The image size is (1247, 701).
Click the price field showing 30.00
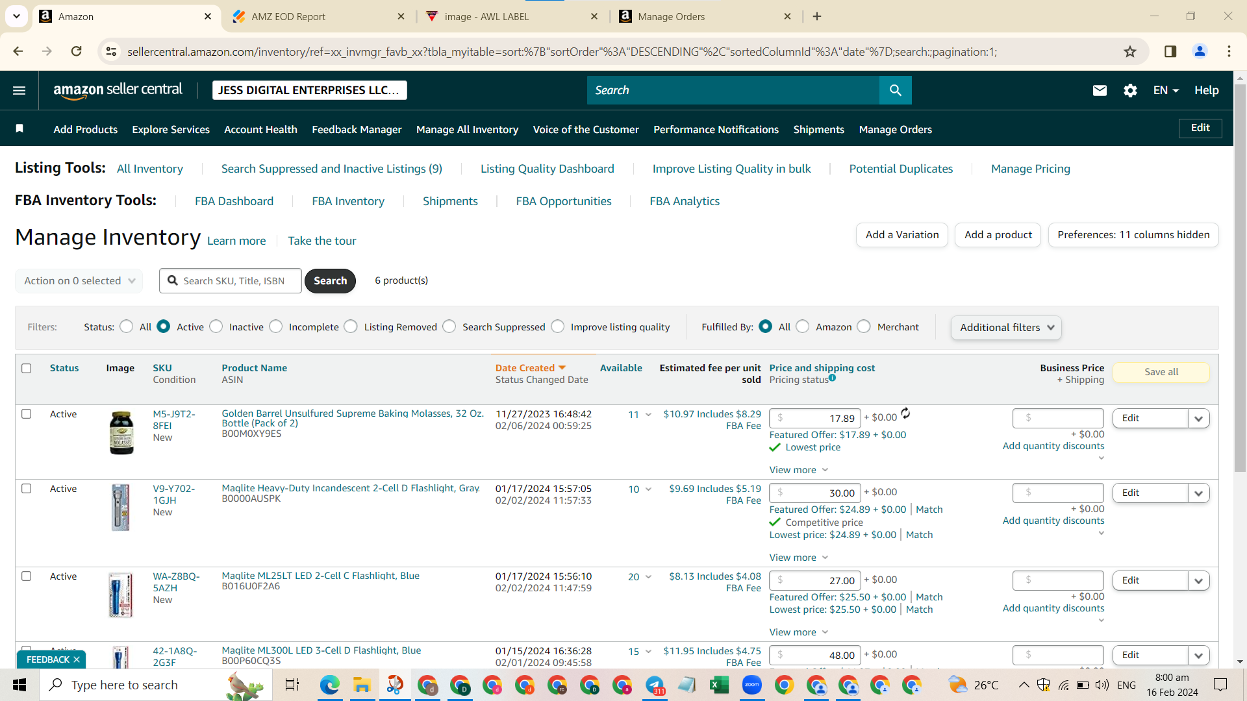point(815,493)
